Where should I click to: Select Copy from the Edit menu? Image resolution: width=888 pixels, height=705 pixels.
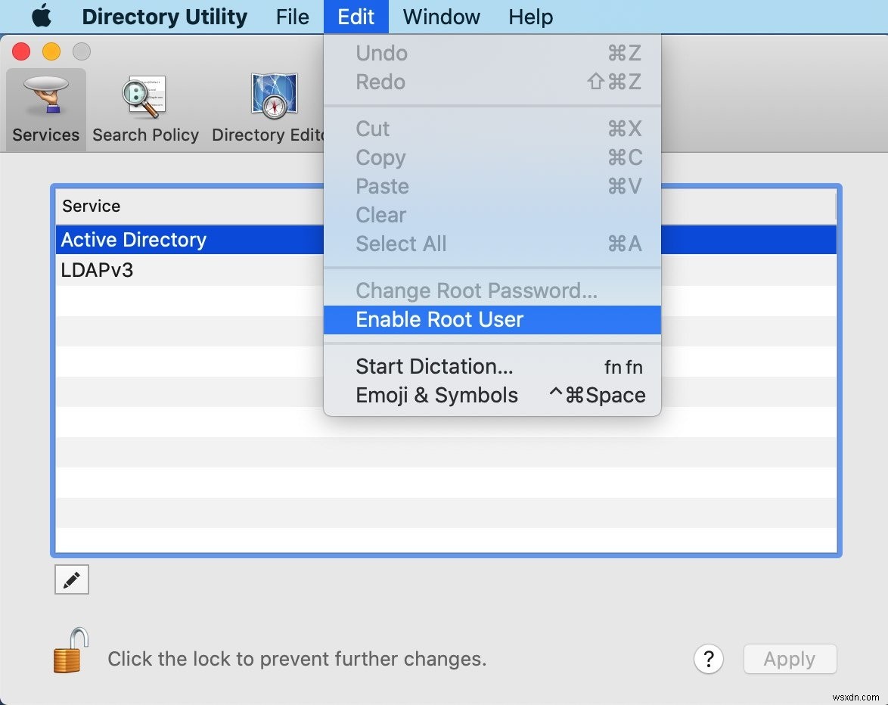[380, 157]
